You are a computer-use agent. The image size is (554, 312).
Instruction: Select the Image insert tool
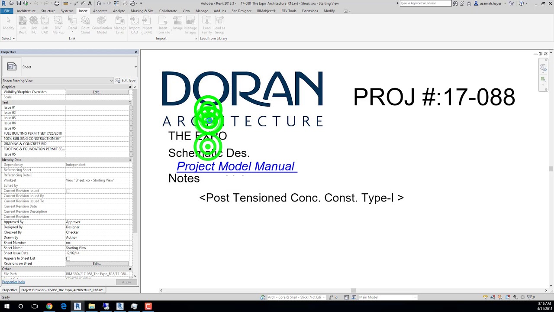[178, 23]
